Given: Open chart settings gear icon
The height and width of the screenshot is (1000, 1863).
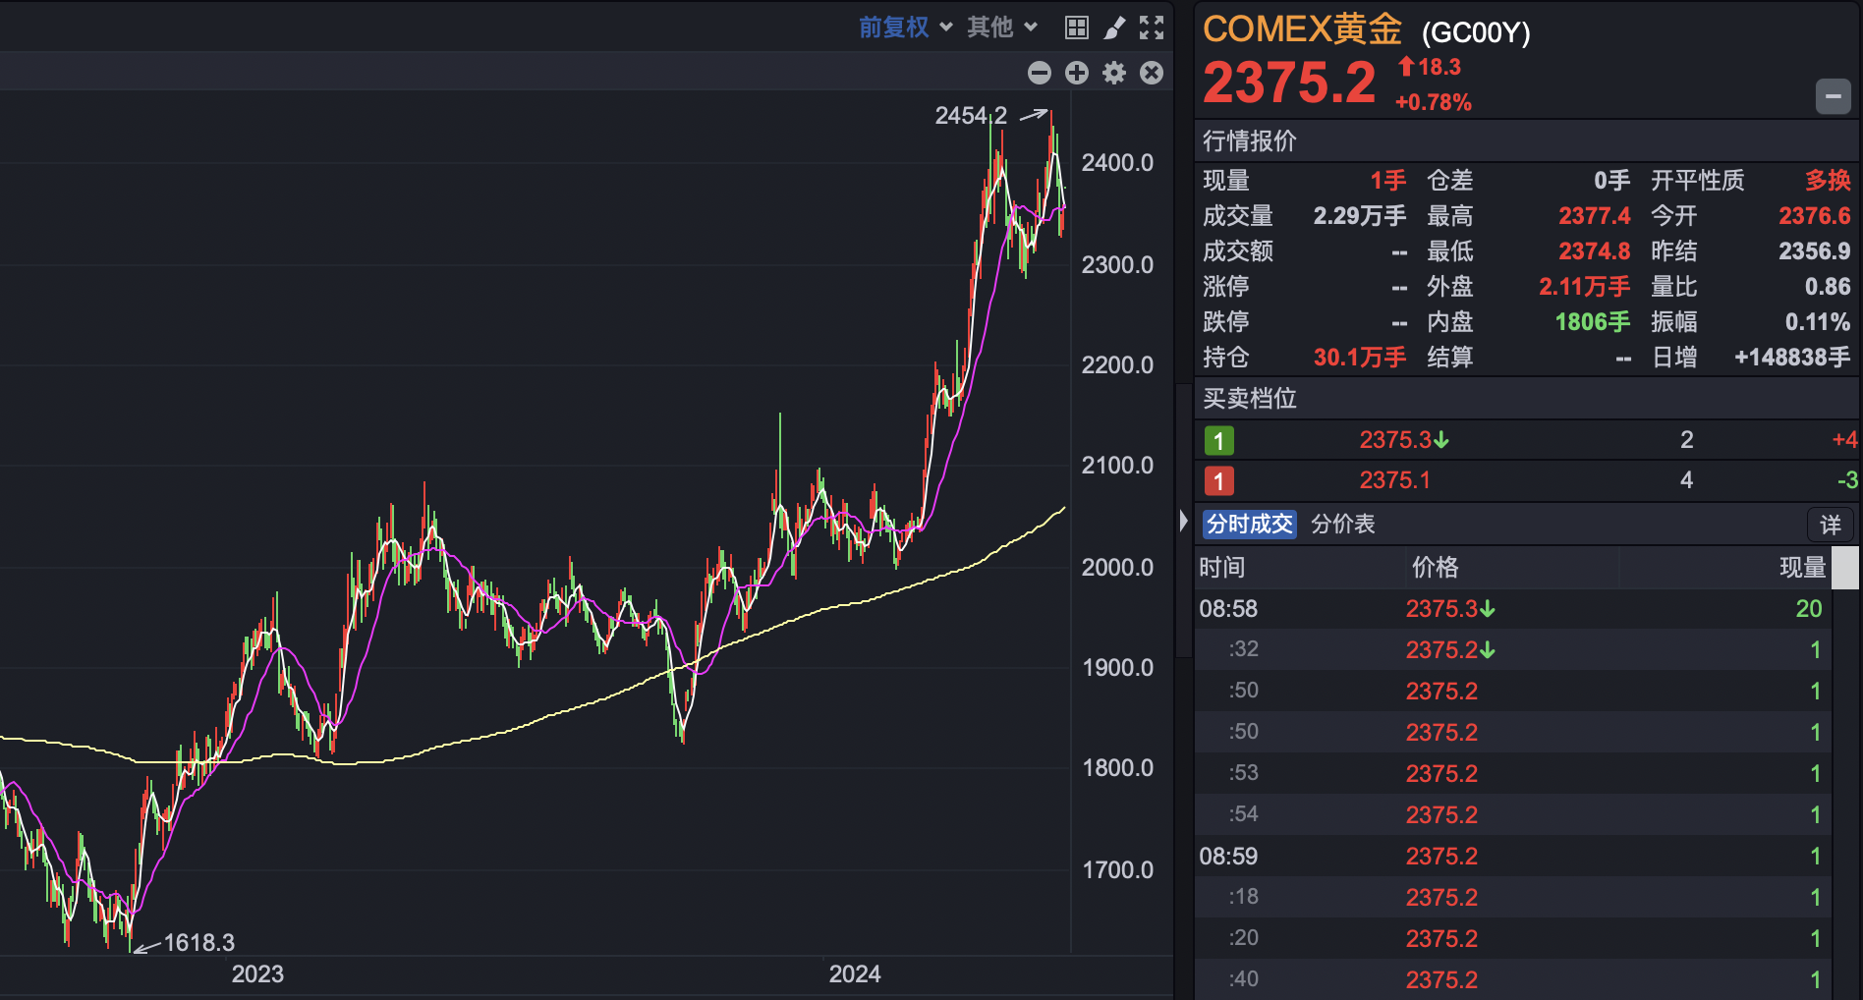Looking at the screenshot, I should pos(1114,73).
